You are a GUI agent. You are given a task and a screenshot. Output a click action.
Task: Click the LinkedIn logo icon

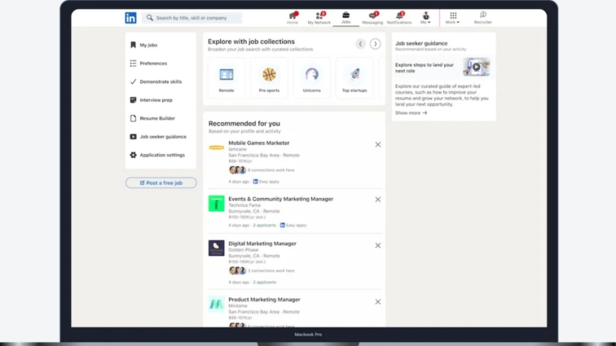130,18
